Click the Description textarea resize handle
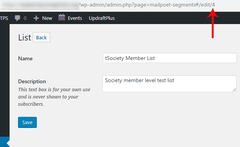The height and width of the screenshot is (147, 240). click(x=234, y=90)
